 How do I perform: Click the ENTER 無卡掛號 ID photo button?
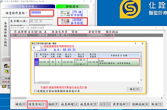click(72, 22)
